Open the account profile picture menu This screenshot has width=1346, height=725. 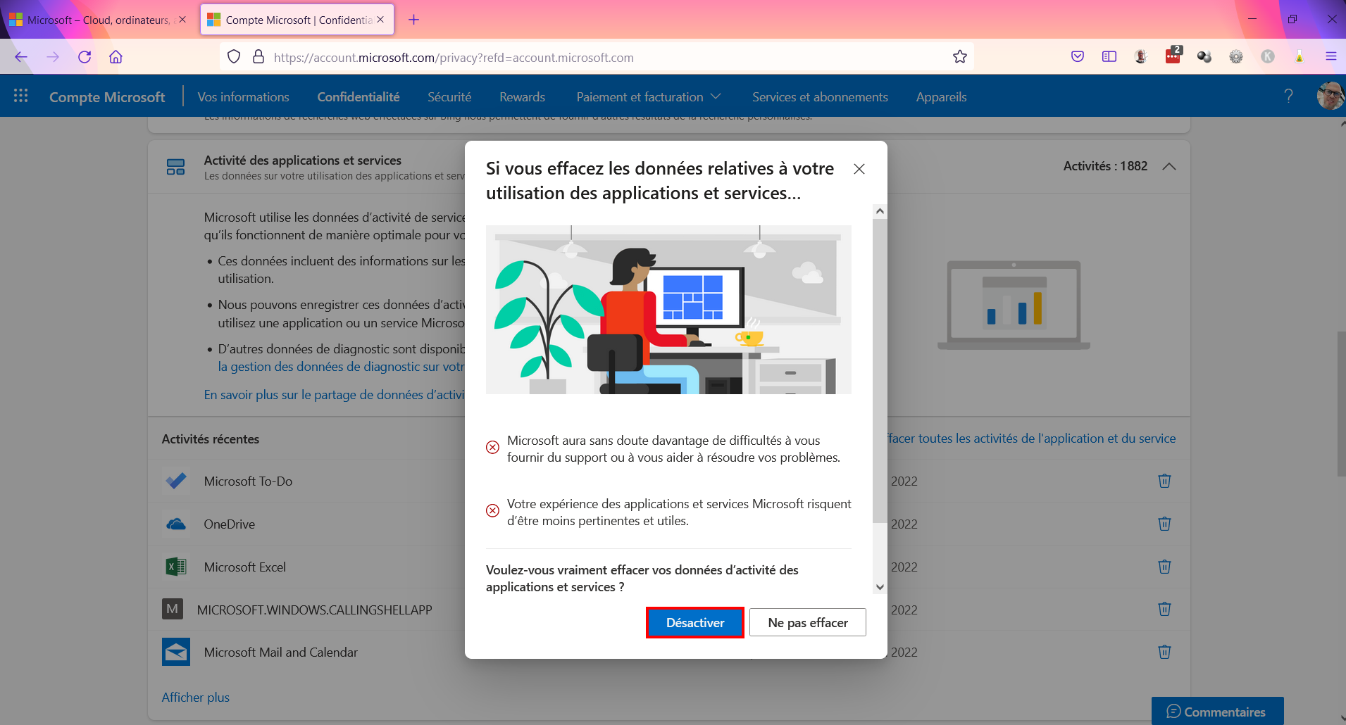(1331, 96)
